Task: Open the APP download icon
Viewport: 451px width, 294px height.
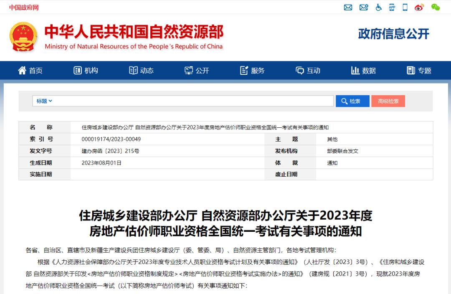Action: pyautogui.click(x=392, y=7)
